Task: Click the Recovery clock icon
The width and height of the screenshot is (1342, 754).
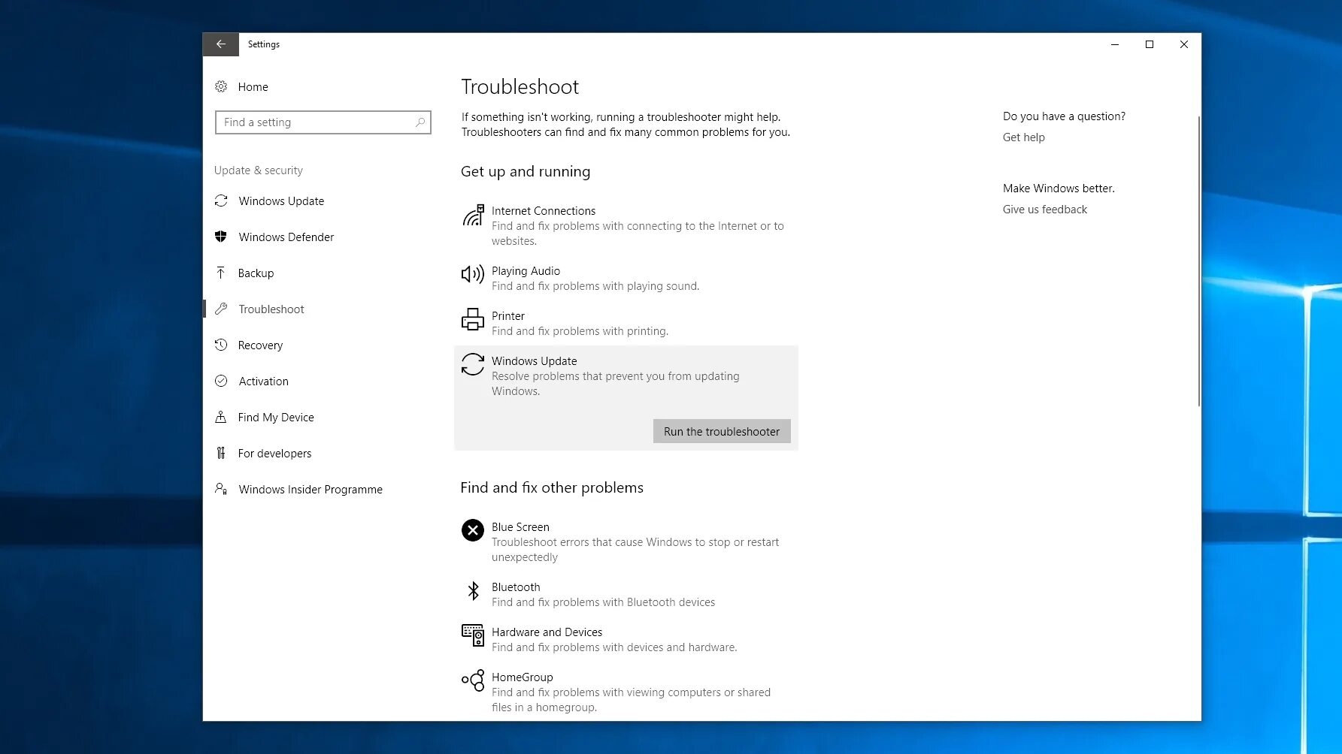Action: 221,345
